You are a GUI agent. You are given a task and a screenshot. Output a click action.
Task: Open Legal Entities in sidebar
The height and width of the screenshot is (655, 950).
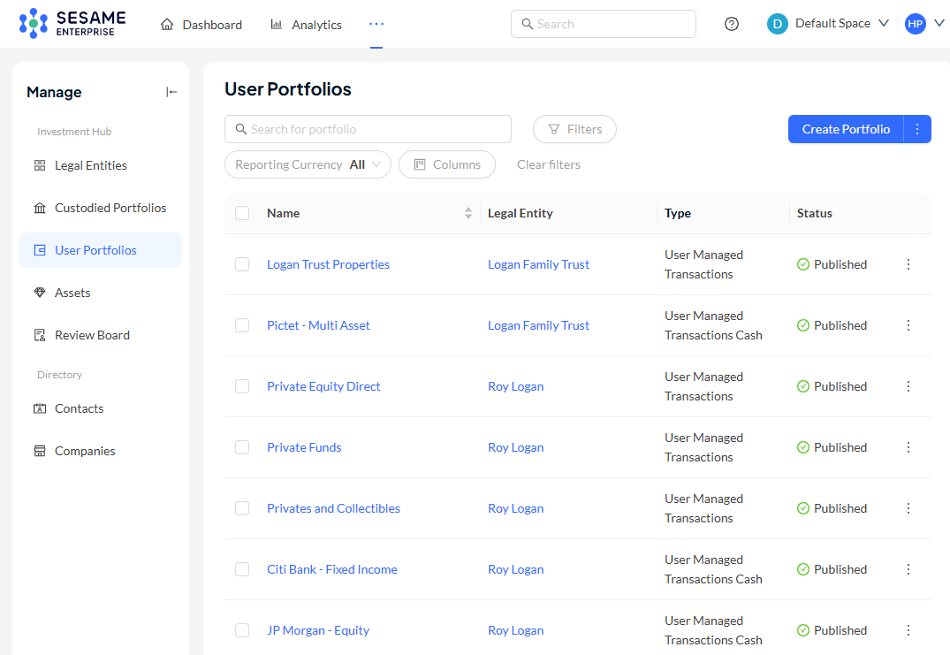[101, 165]
